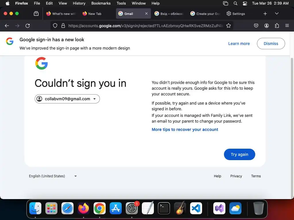The image size is (294, 220).
Task: Click the Try again button
Action: tap(239, 154)
